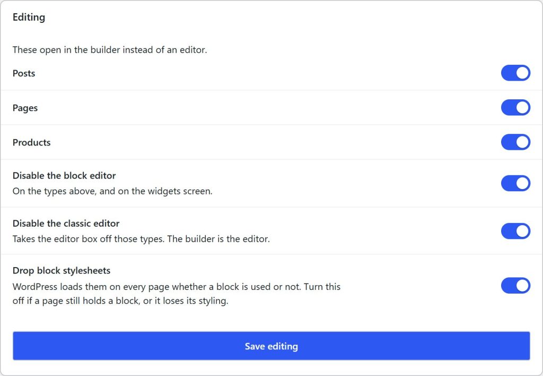
Task: Click 'Takes the editor box off' helper text
Action: pos(141,239)
